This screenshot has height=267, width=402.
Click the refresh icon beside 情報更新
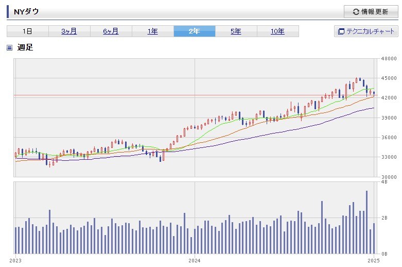356,12
